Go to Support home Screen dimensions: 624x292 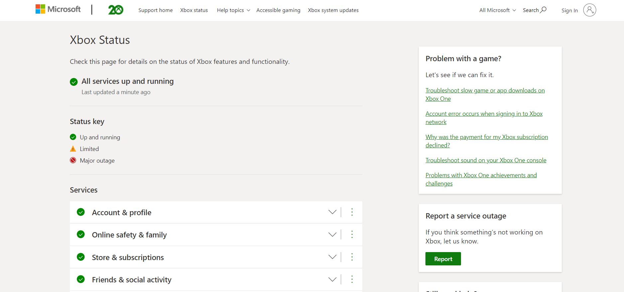click(156, 10)
